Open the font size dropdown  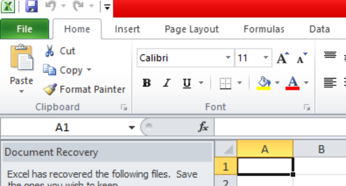(x=265, y=58)
